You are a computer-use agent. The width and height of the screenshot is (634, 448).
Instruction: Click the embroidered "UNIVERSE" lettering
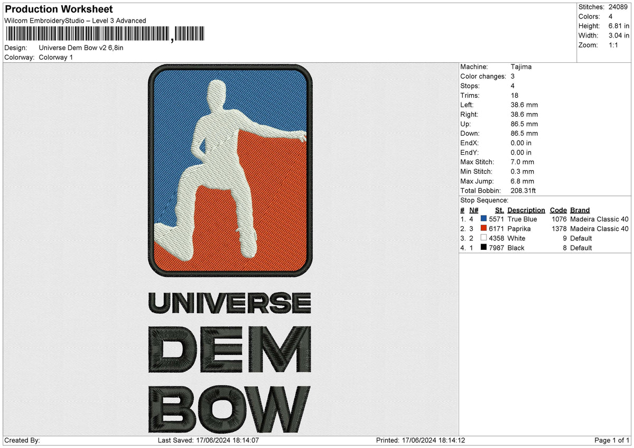(230, 303)
